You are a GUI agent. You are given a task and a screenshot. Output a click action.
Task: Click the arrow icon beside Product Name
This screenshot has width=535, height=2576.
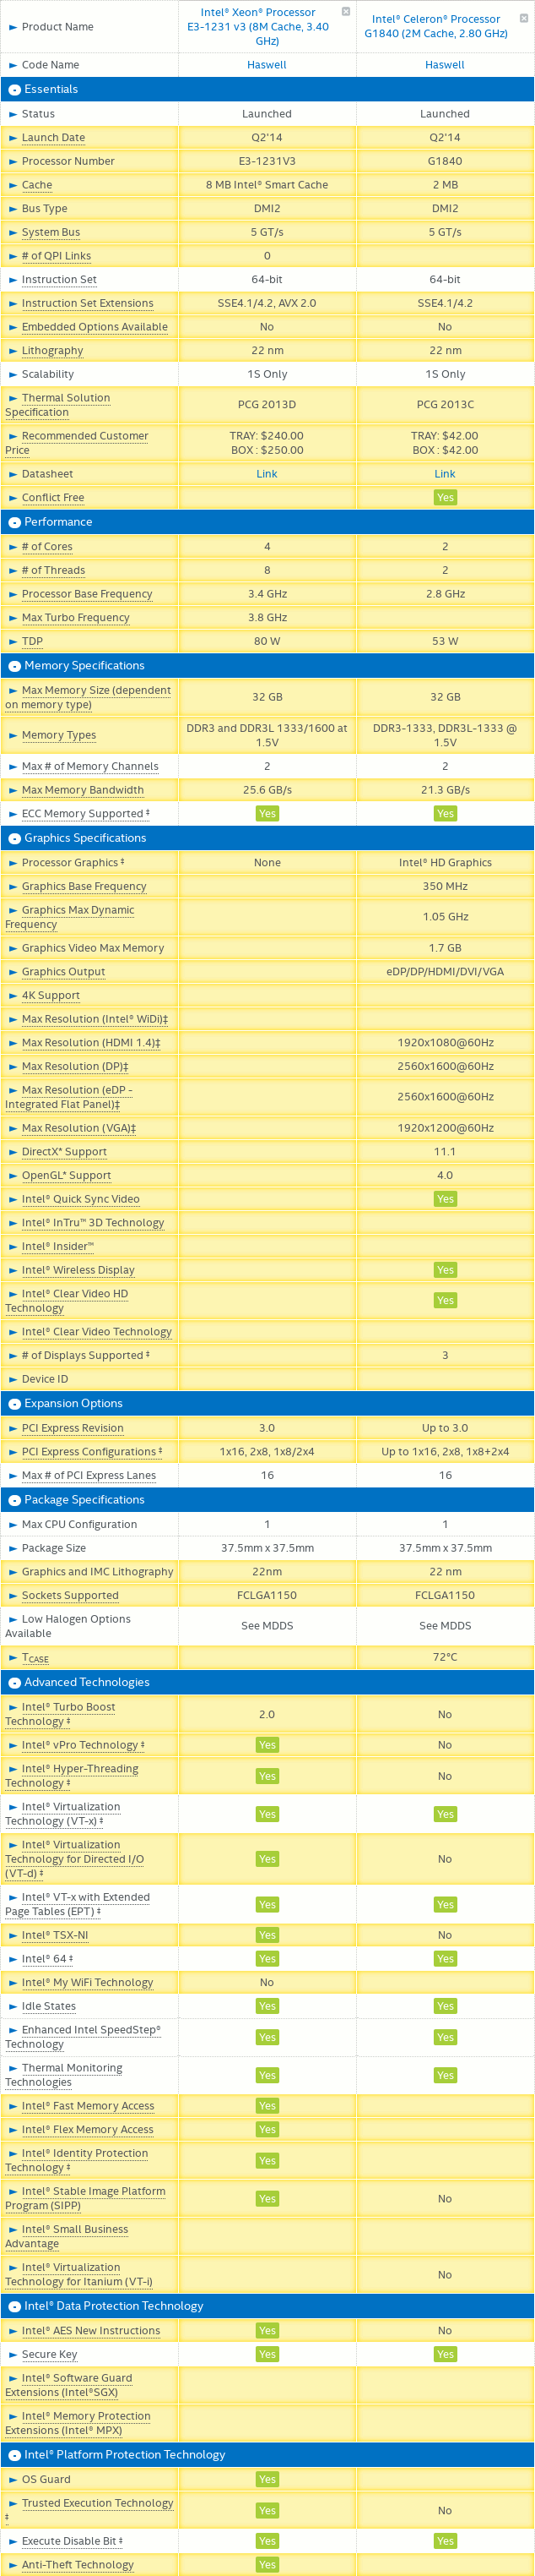tap(13, 27)
